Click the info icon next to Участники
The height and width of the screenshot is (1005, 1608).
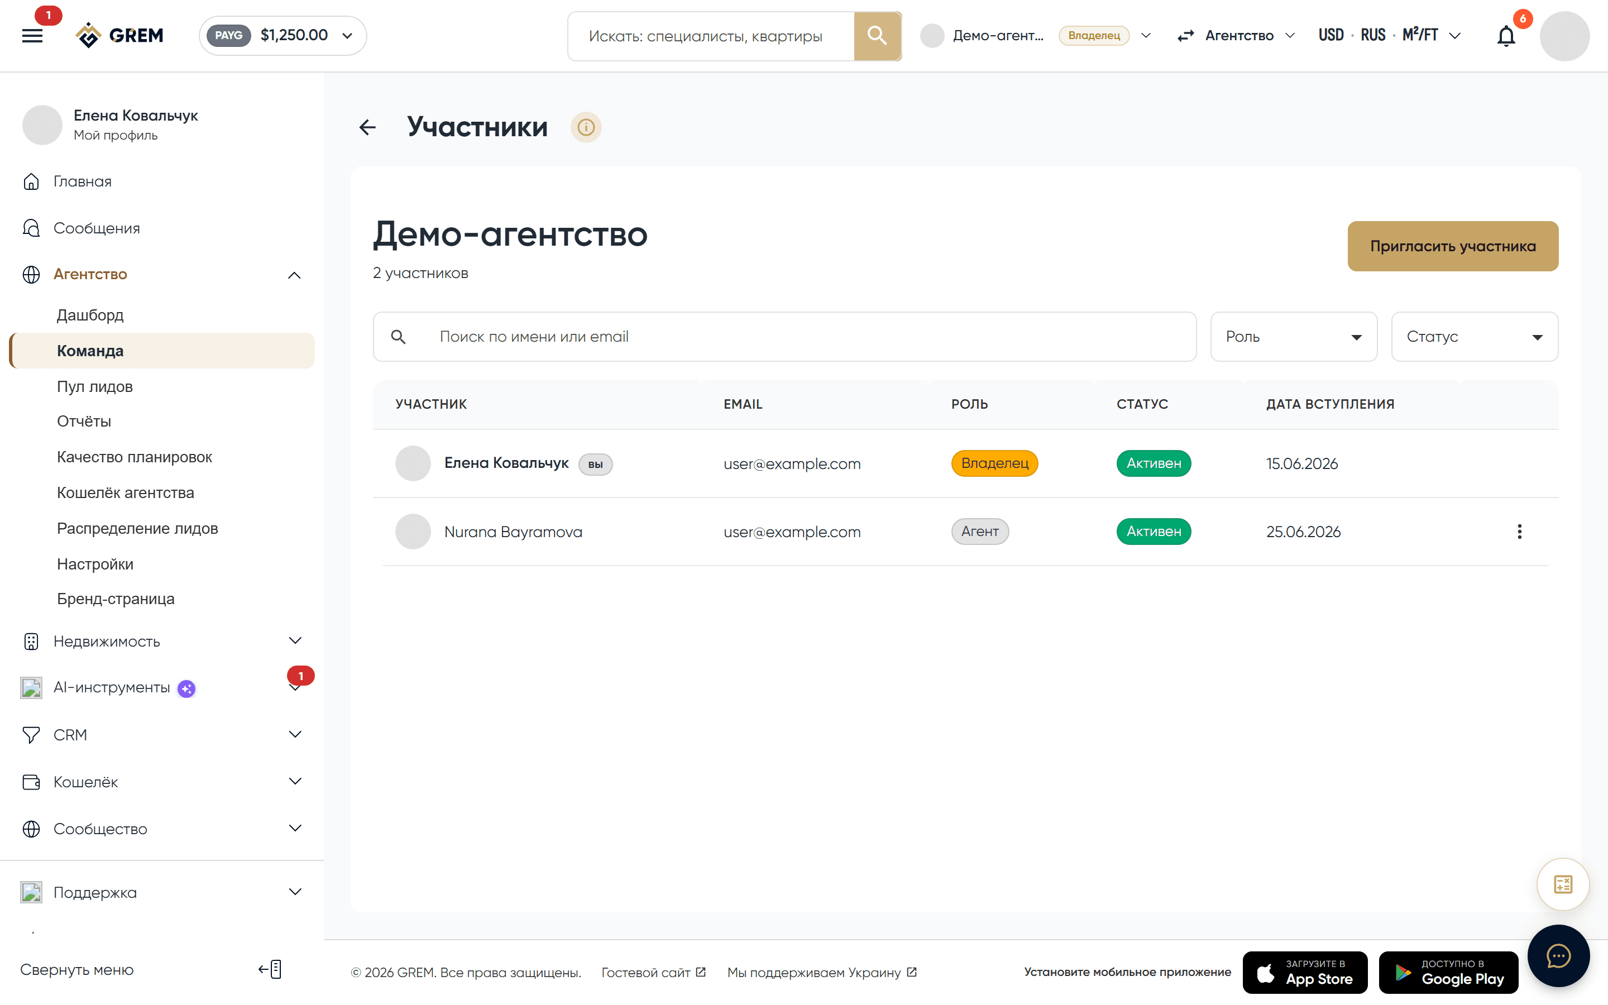(x=585, y=127)
